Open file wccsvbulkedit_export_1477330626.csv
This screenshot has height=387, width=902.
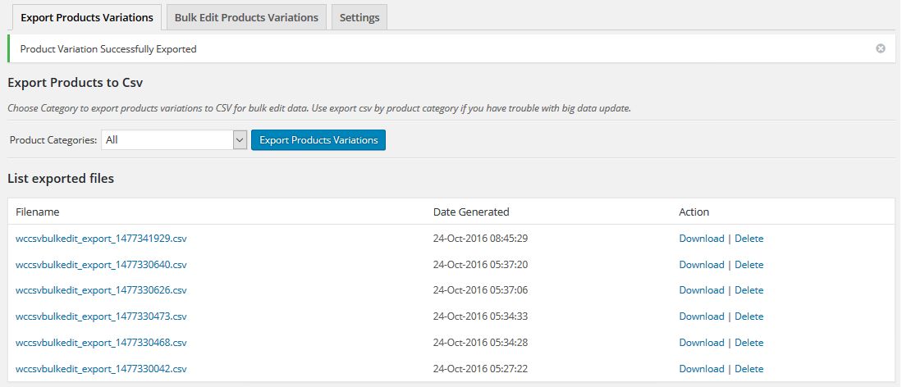(x=101, y=290)
